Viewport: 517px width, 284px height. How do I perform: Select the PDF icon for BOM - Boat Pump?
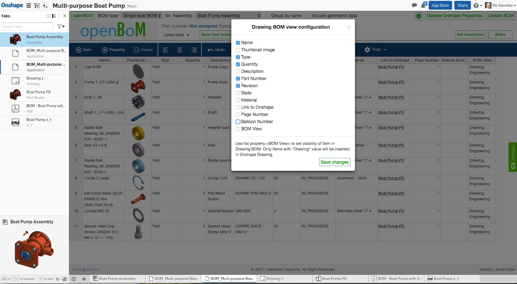coord(16,109)
